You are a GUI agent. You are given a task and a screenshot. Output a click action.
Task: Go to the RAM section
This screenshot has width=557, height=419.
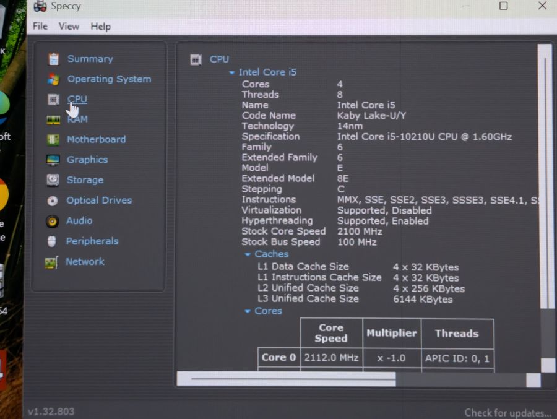pos(77,119)
